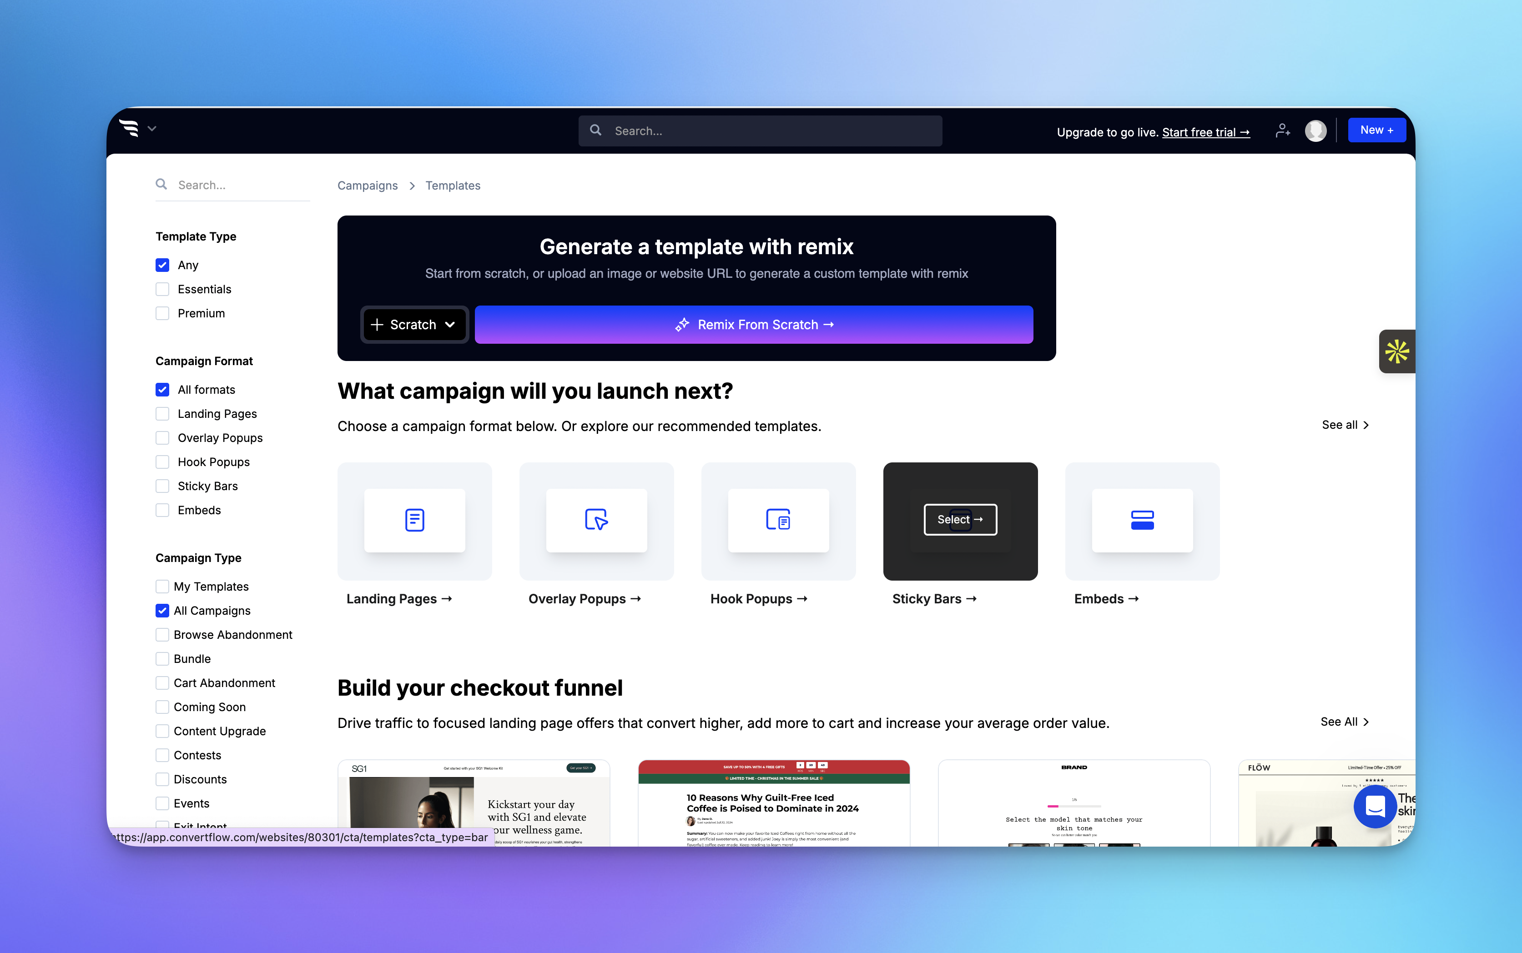The image size is (1522, 953).
Task: Check the Premium template type checkbox
Action: click(x=162, y=313)
